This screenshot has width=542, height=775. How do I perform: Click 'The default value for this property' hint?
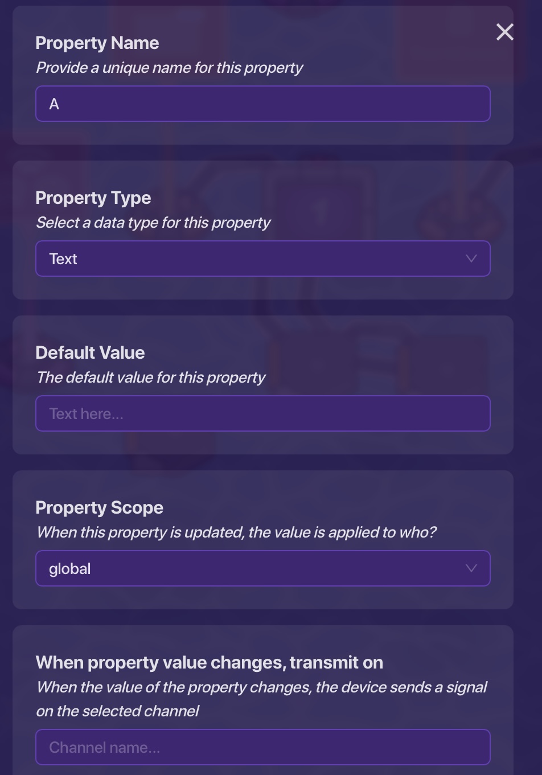(x=151, y=378)
